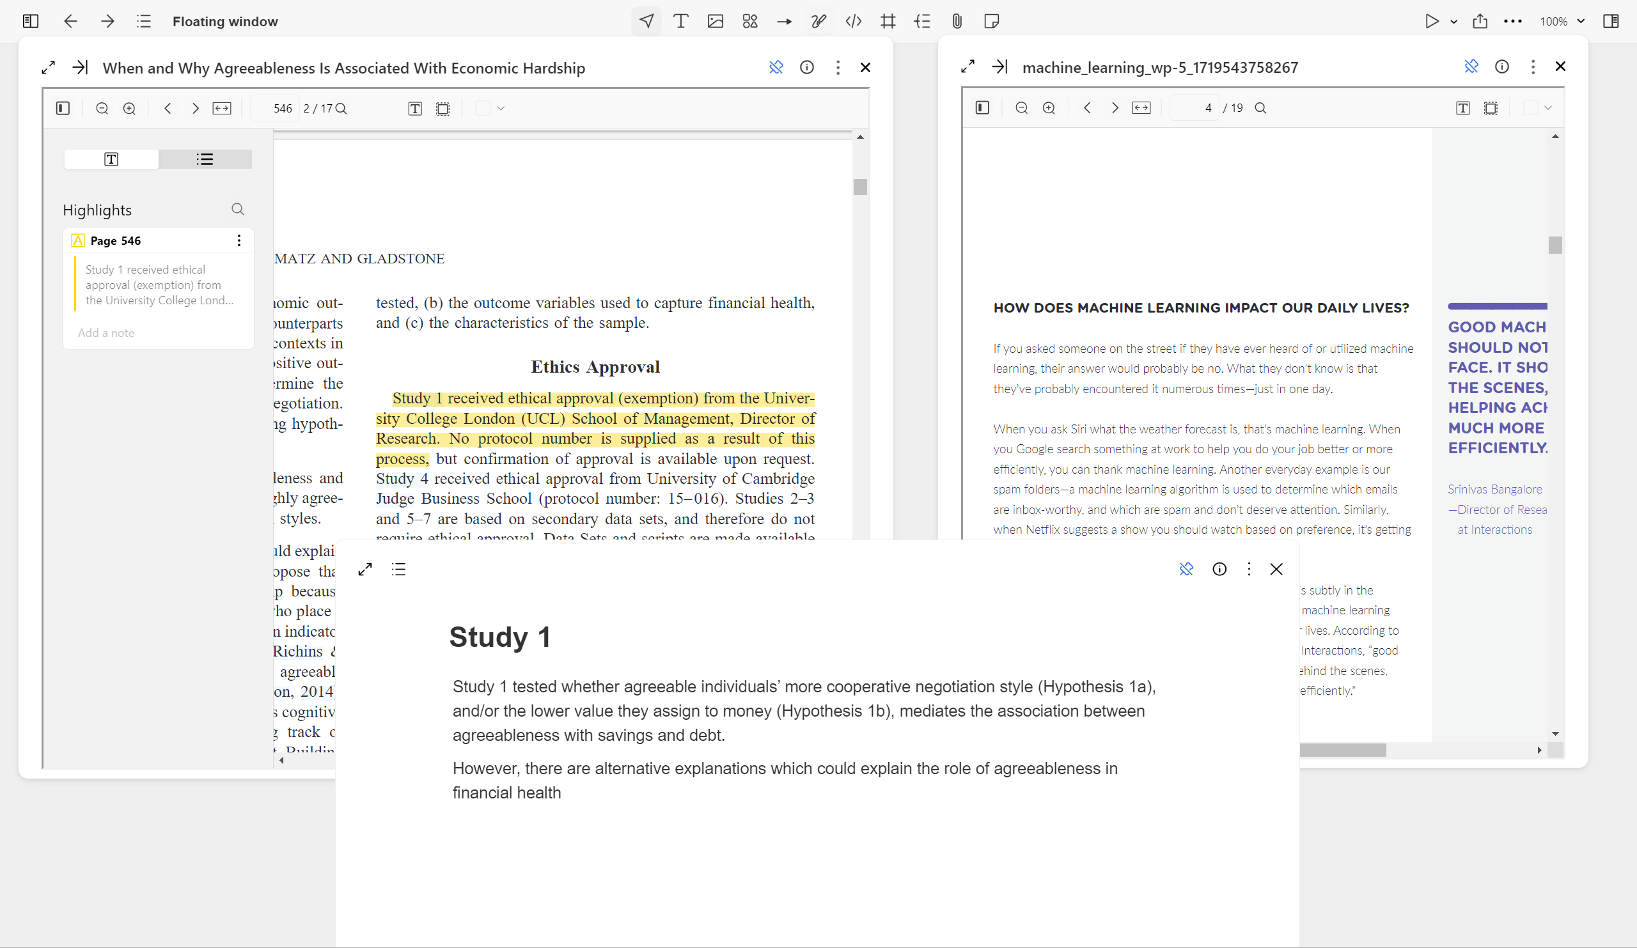Search within the Agreeableness PDF
The height and width of the screenshot is (948, 1637).
click(341, 109)
